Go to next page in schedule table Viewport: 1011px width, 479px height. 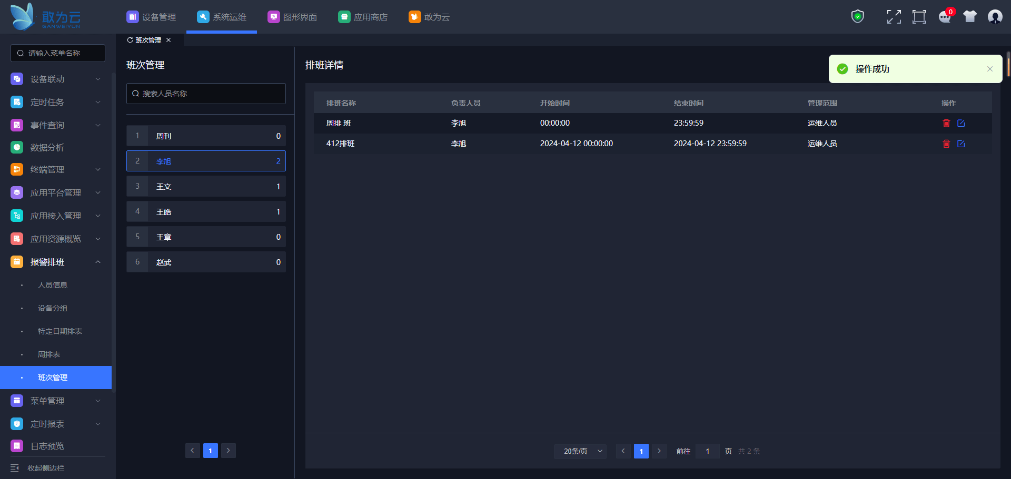click(659, 451)
